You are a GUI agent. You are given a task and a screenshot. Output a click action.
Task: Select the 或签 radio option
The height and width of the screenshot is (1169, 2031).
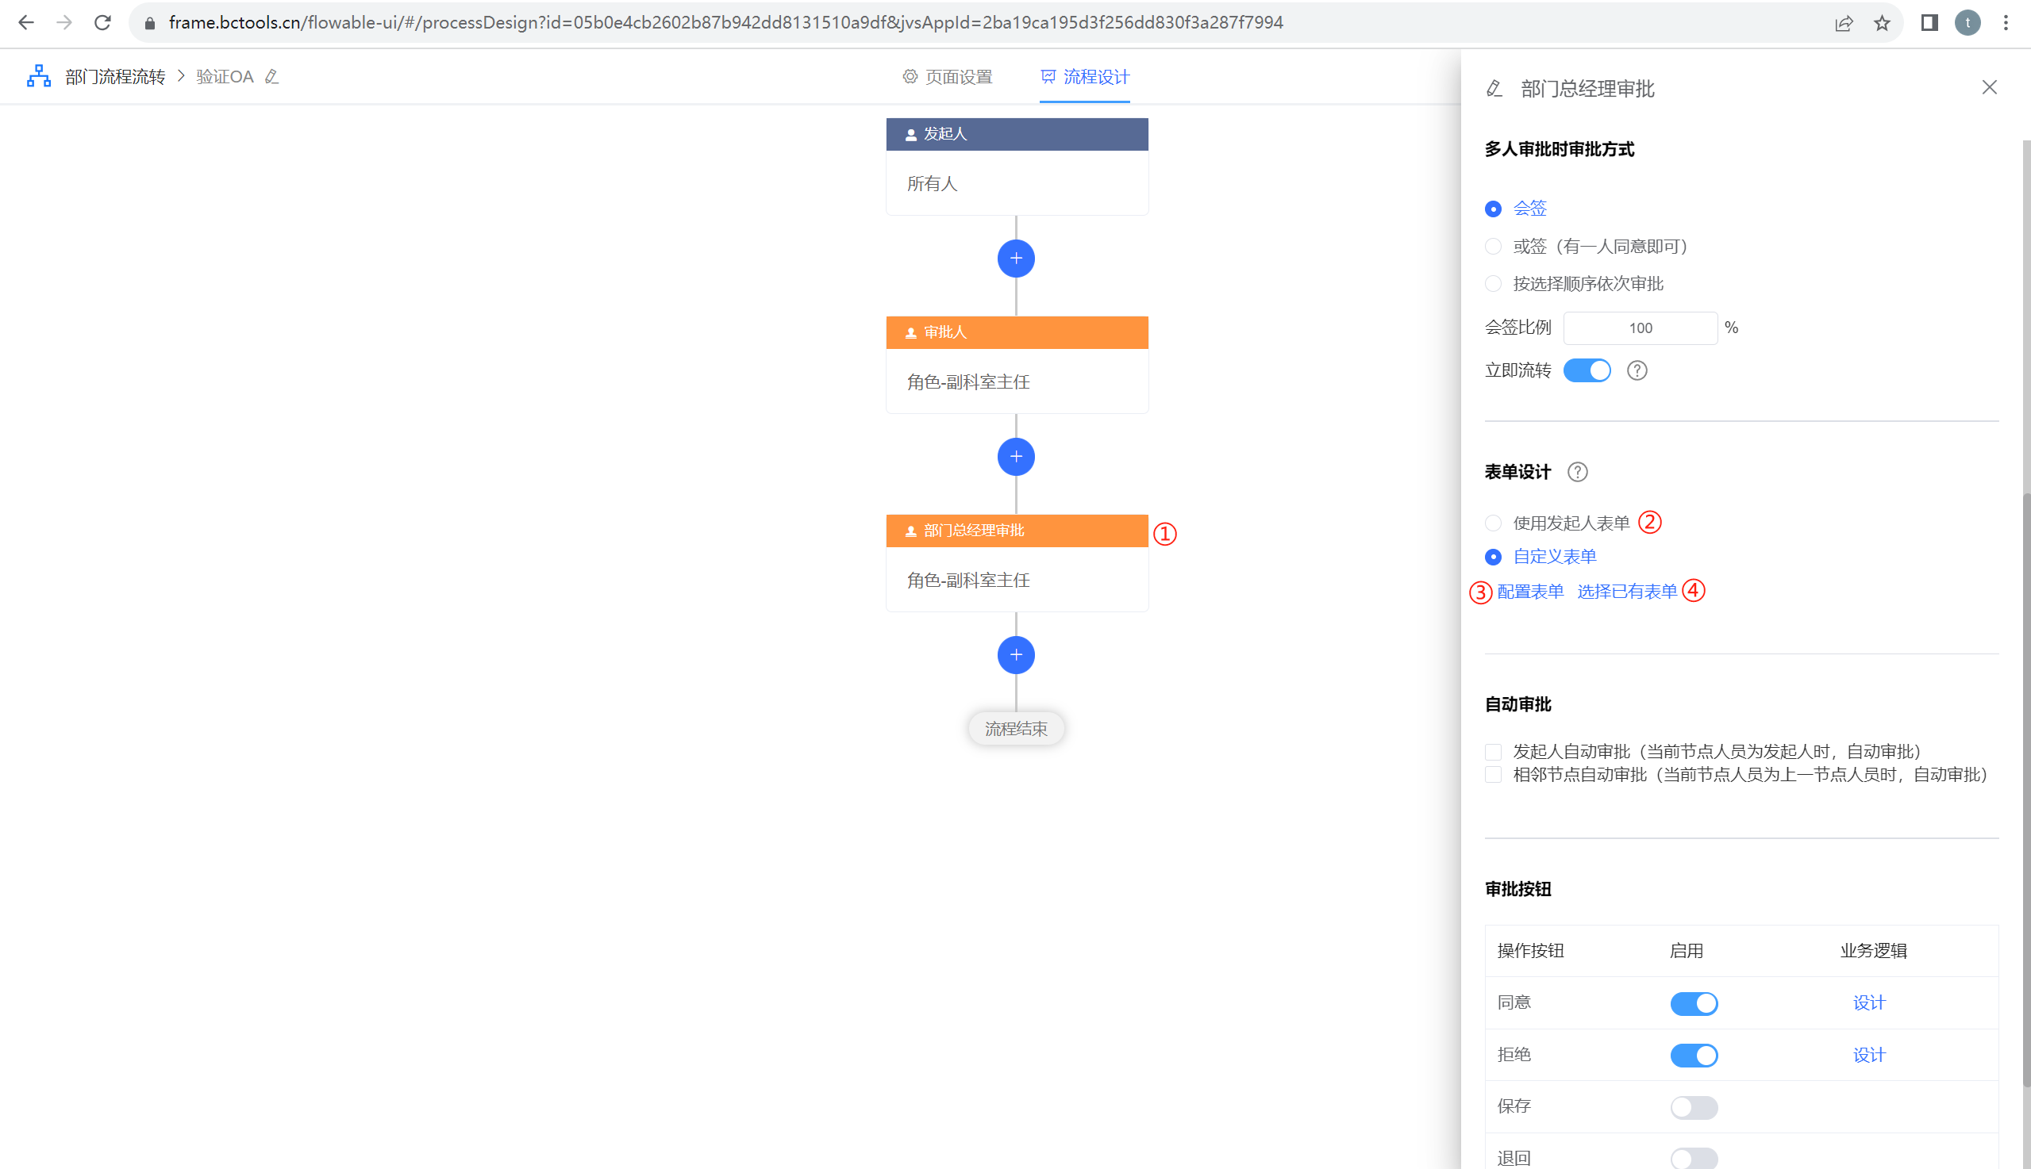pyautogui.click(x=1493, y=247)
